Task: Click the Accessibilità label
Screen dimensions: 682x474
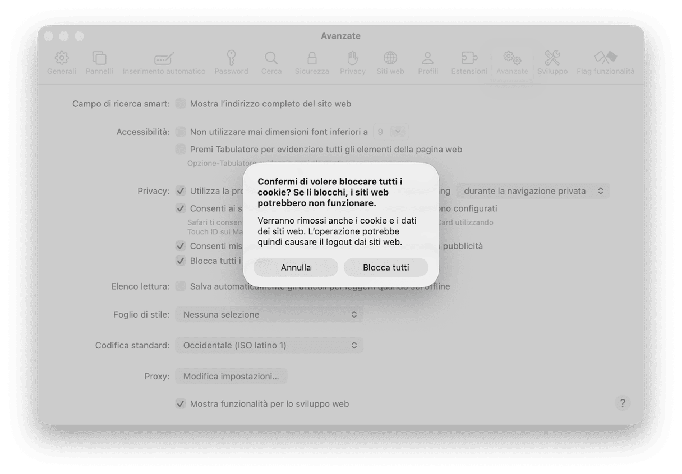Action: pyautogui.click(x=143, y=132)
